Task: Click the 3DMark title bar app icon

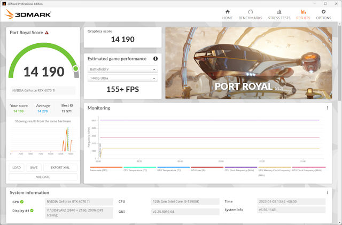Action: (4, 4)
